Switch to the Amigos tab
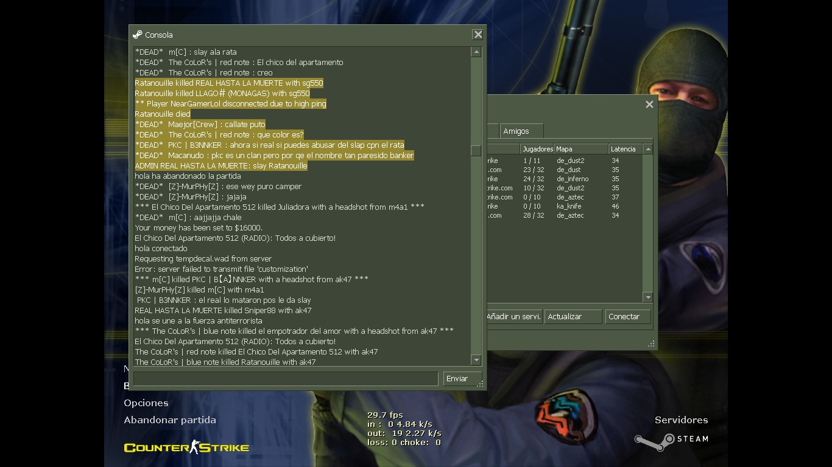The image size is (832, 467). (521, 131)
